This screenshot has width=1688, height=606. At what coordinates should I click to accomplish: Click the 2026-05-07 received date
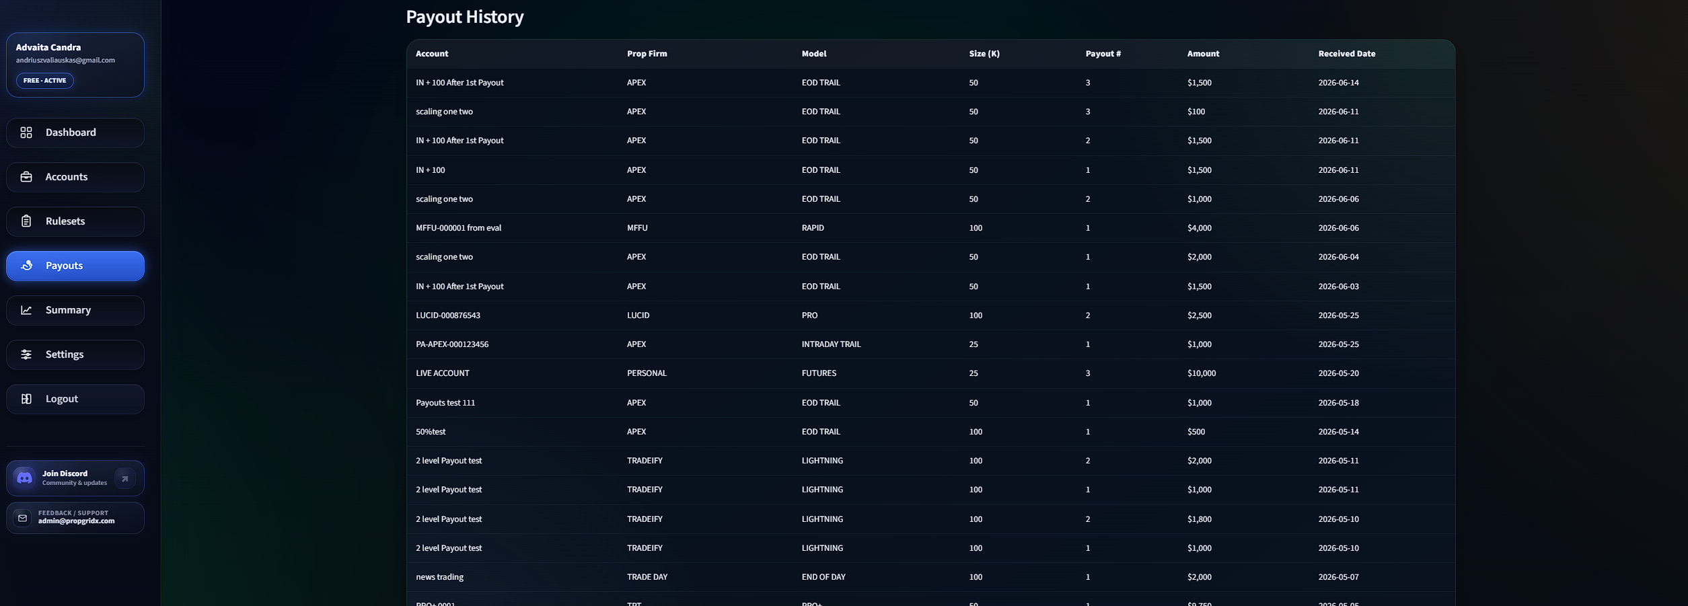1339,577
